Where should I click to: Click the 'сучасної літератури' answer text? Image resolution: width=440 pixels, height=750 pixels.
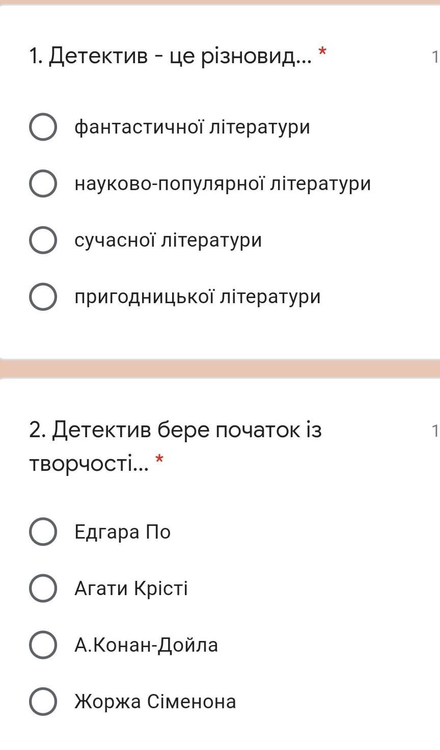click(168, 240)
